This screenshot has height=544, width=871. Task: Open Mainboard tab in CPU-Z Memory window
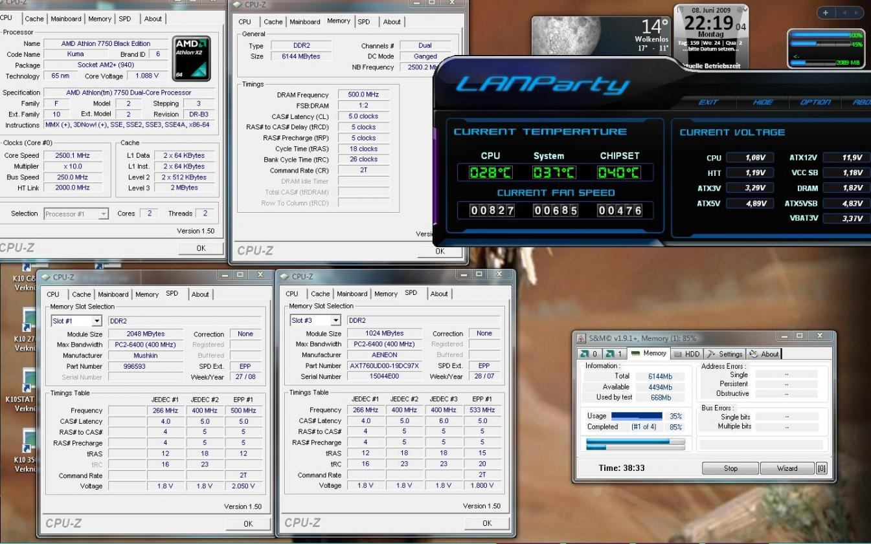tap(305, 22)
